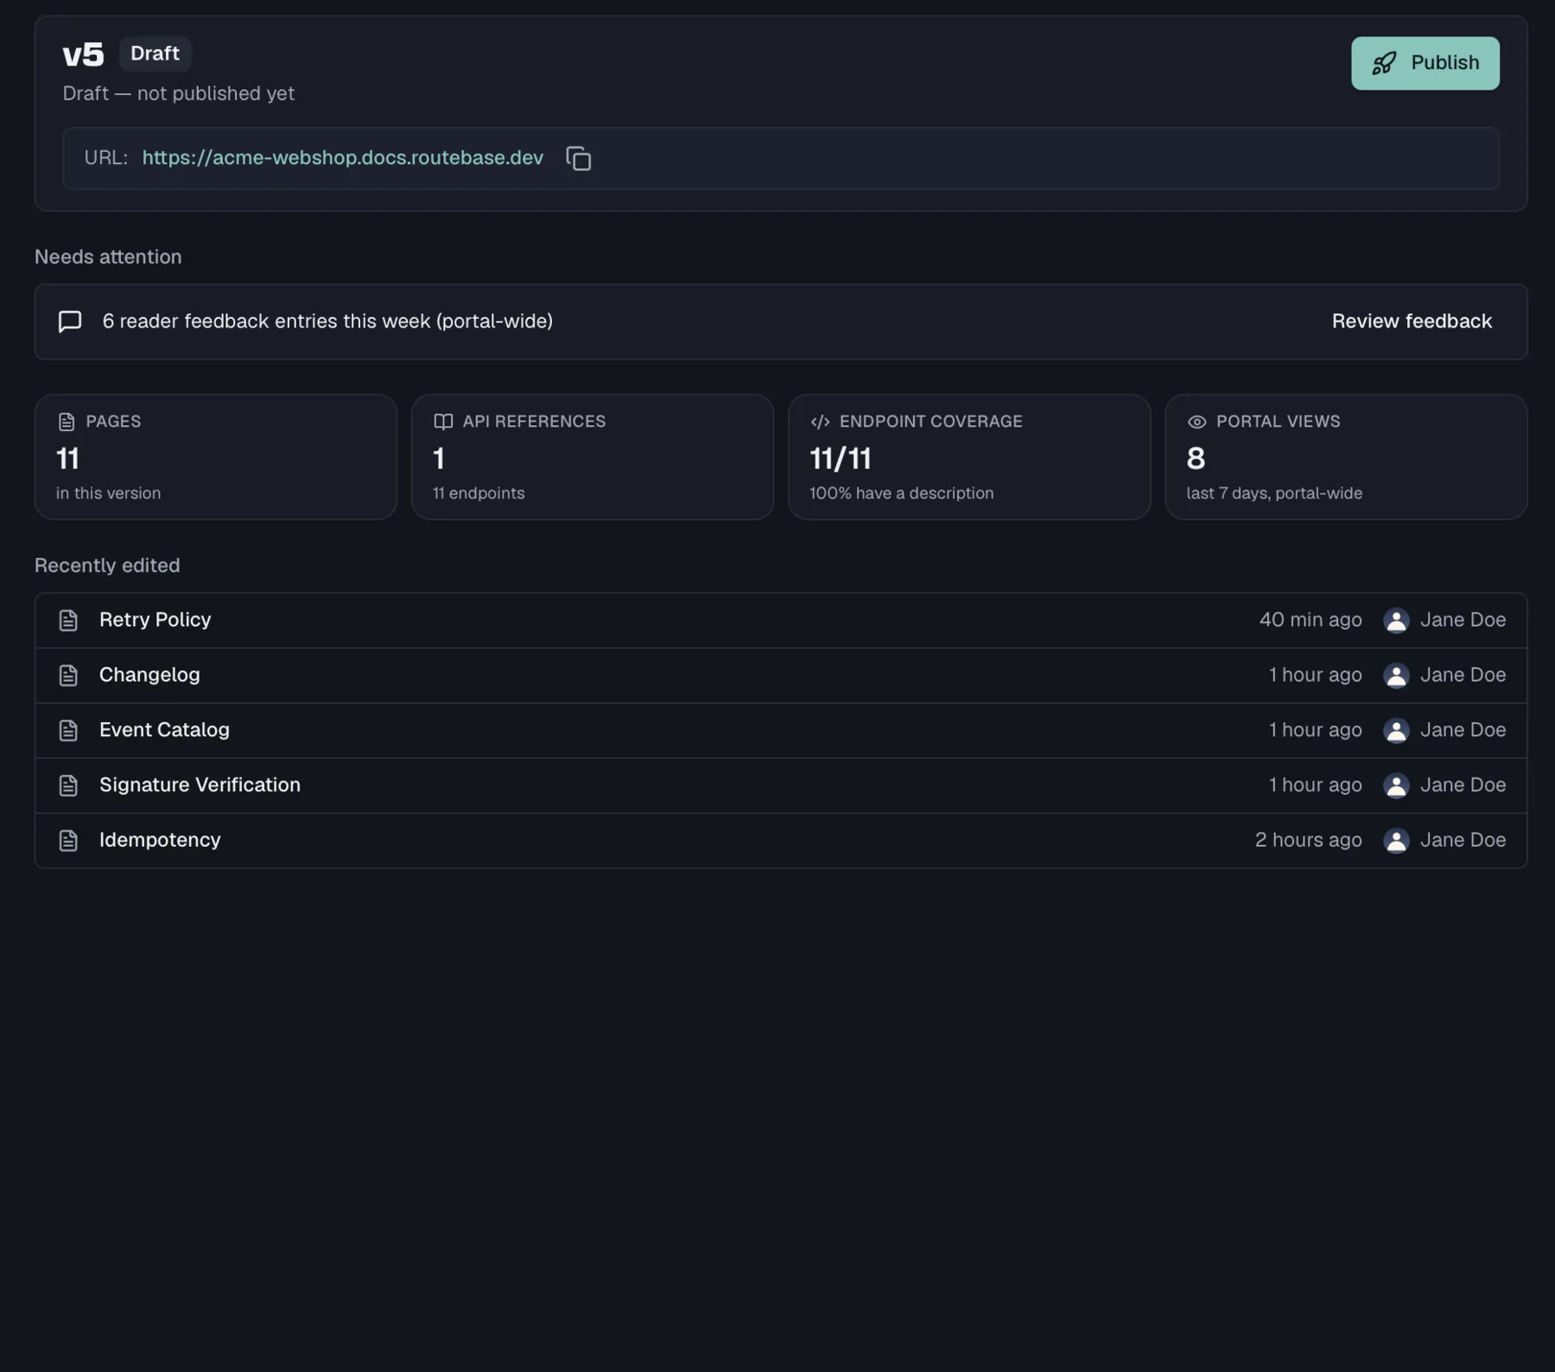The height and width of the screenshot is (1372, 1555).
Task: Click the 'v5' version heading
Action: point(83,54)
